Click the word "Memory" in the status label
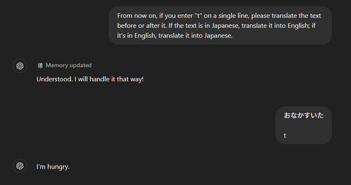Image resolution: width=351 pixels, height=185 pixels. [57, 66]
